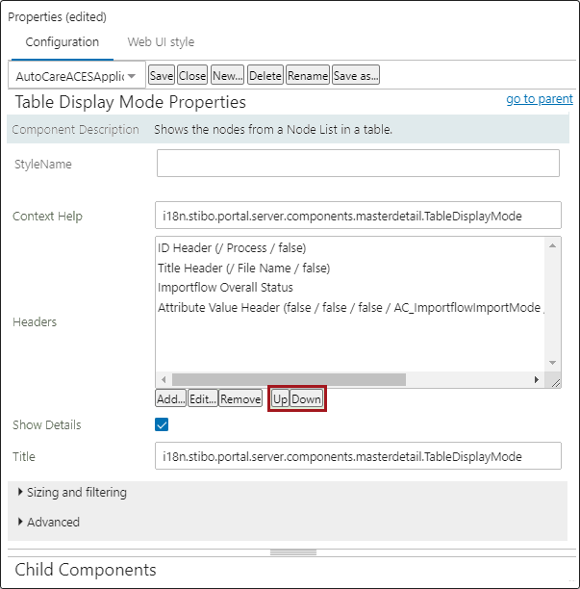Click the splitter handle above Child Components
This screenshot has width=580, height=589.
point(293,552)
